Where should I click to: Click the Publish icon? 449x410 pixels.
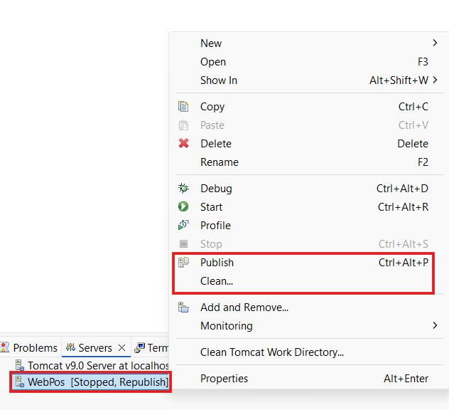point(183,262)
